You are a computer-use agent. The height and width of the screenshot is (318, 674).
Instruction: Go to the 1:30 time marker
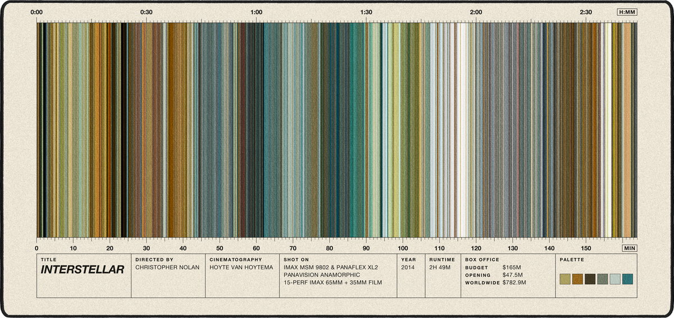pos(366,12)
